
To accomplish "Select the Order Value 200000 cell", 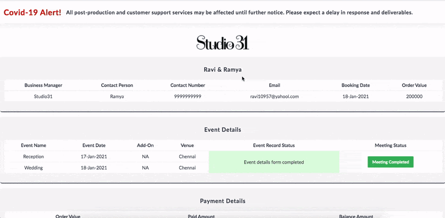I will [x=414, y=97].
